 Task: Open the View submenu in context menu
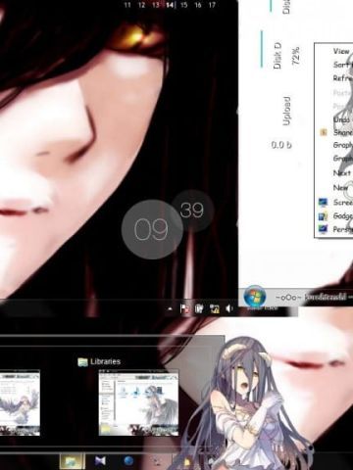click(x=341, y=51)
